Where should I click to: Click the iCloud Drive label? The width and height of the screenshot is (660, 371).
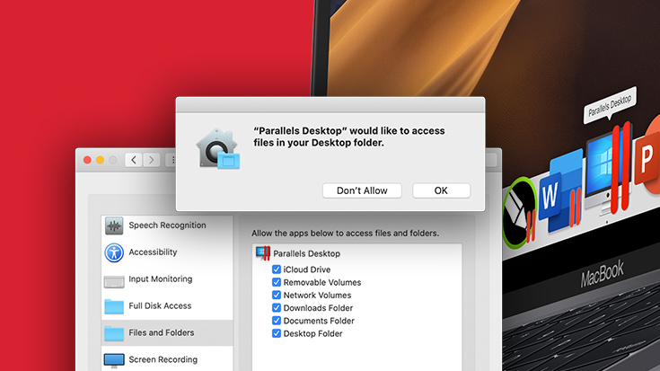coord(307,269)
